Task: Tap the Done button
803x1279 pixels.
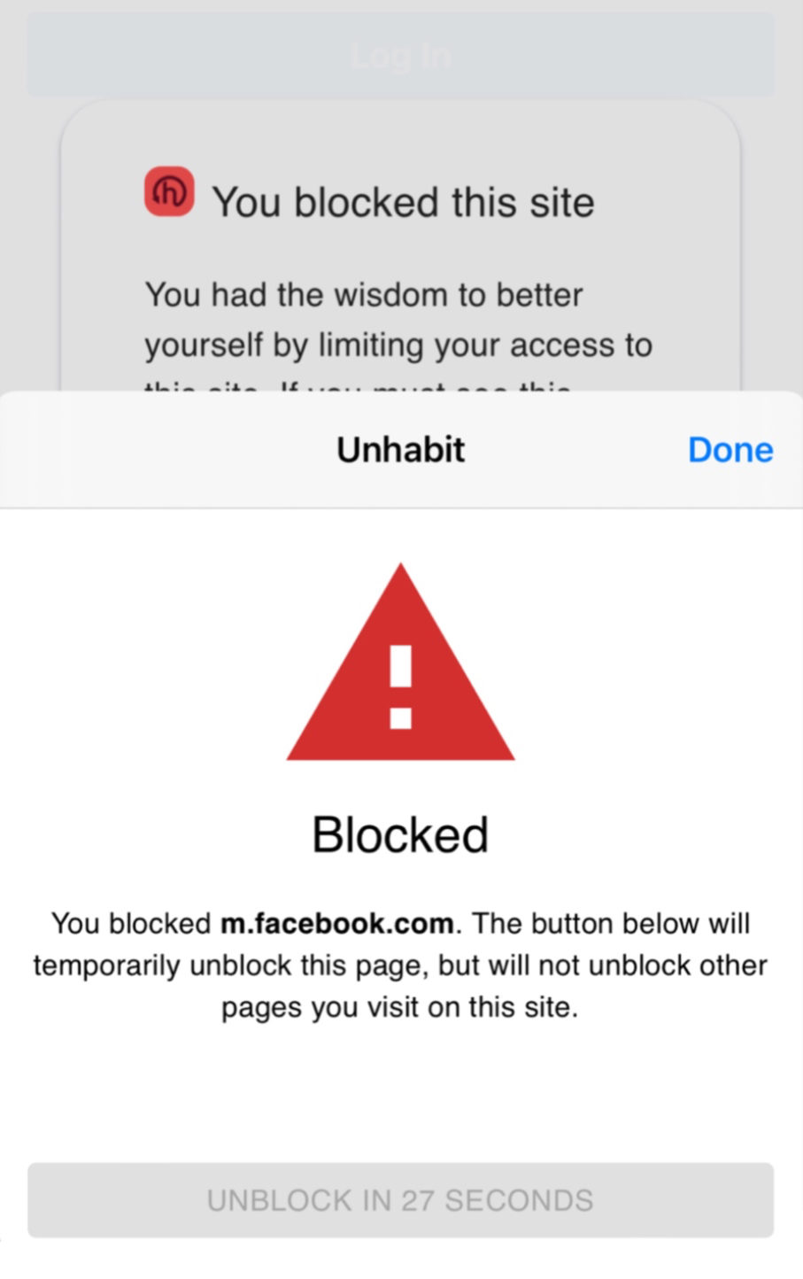Action: pyautogui.click(x=730, y=450)
